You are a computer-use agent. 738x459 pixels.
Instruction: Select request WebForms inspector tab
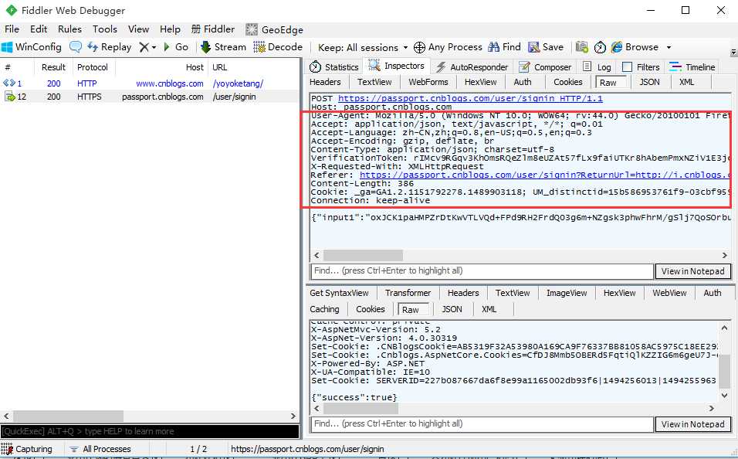point(428,82)
